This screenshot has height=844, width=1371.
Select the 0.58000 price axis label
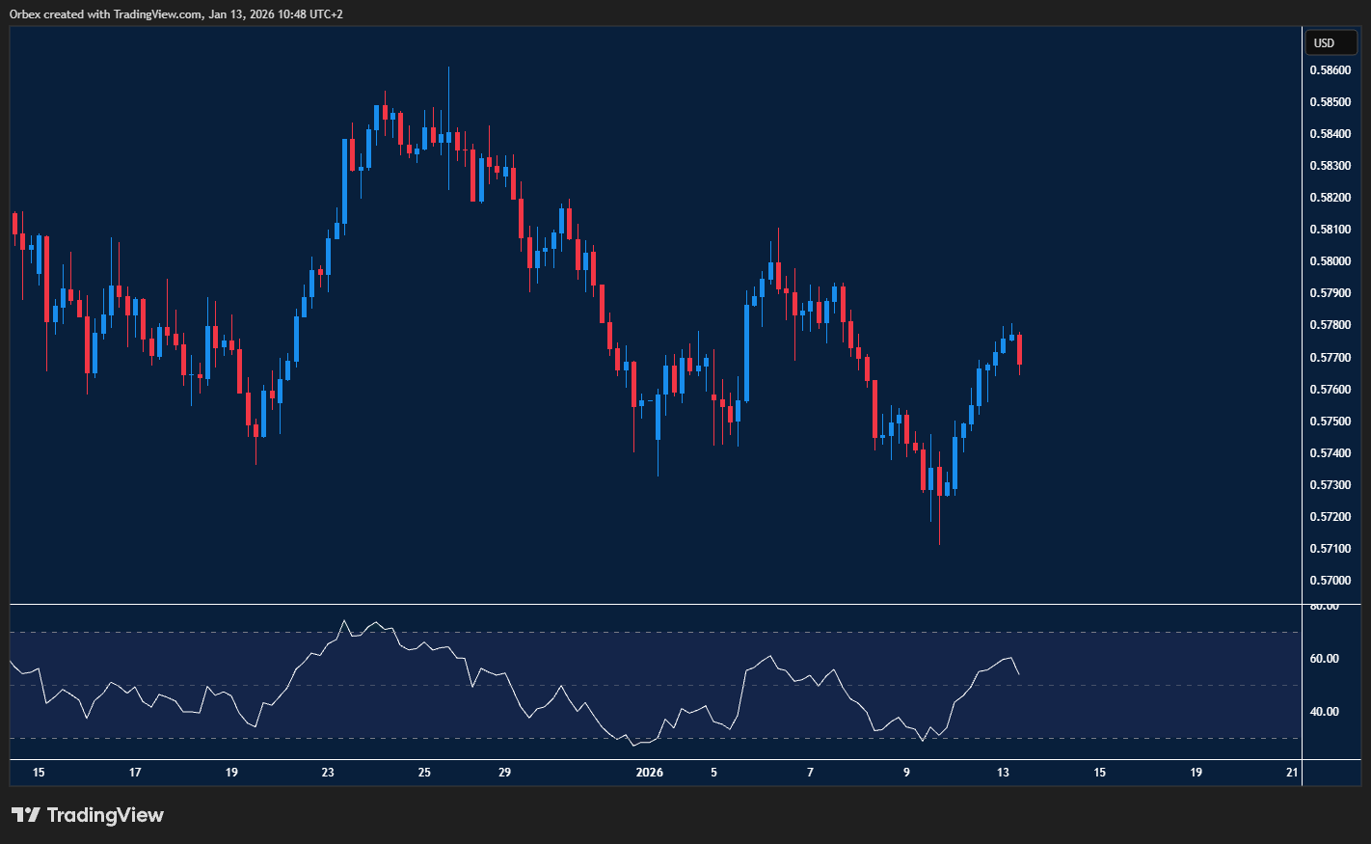click(x=1329, y=261)
